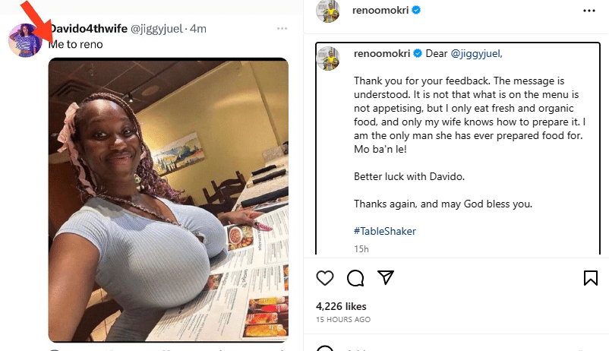Share the post via paper plane icon
The width and height of the screenshot is (609, 351).
385,278
